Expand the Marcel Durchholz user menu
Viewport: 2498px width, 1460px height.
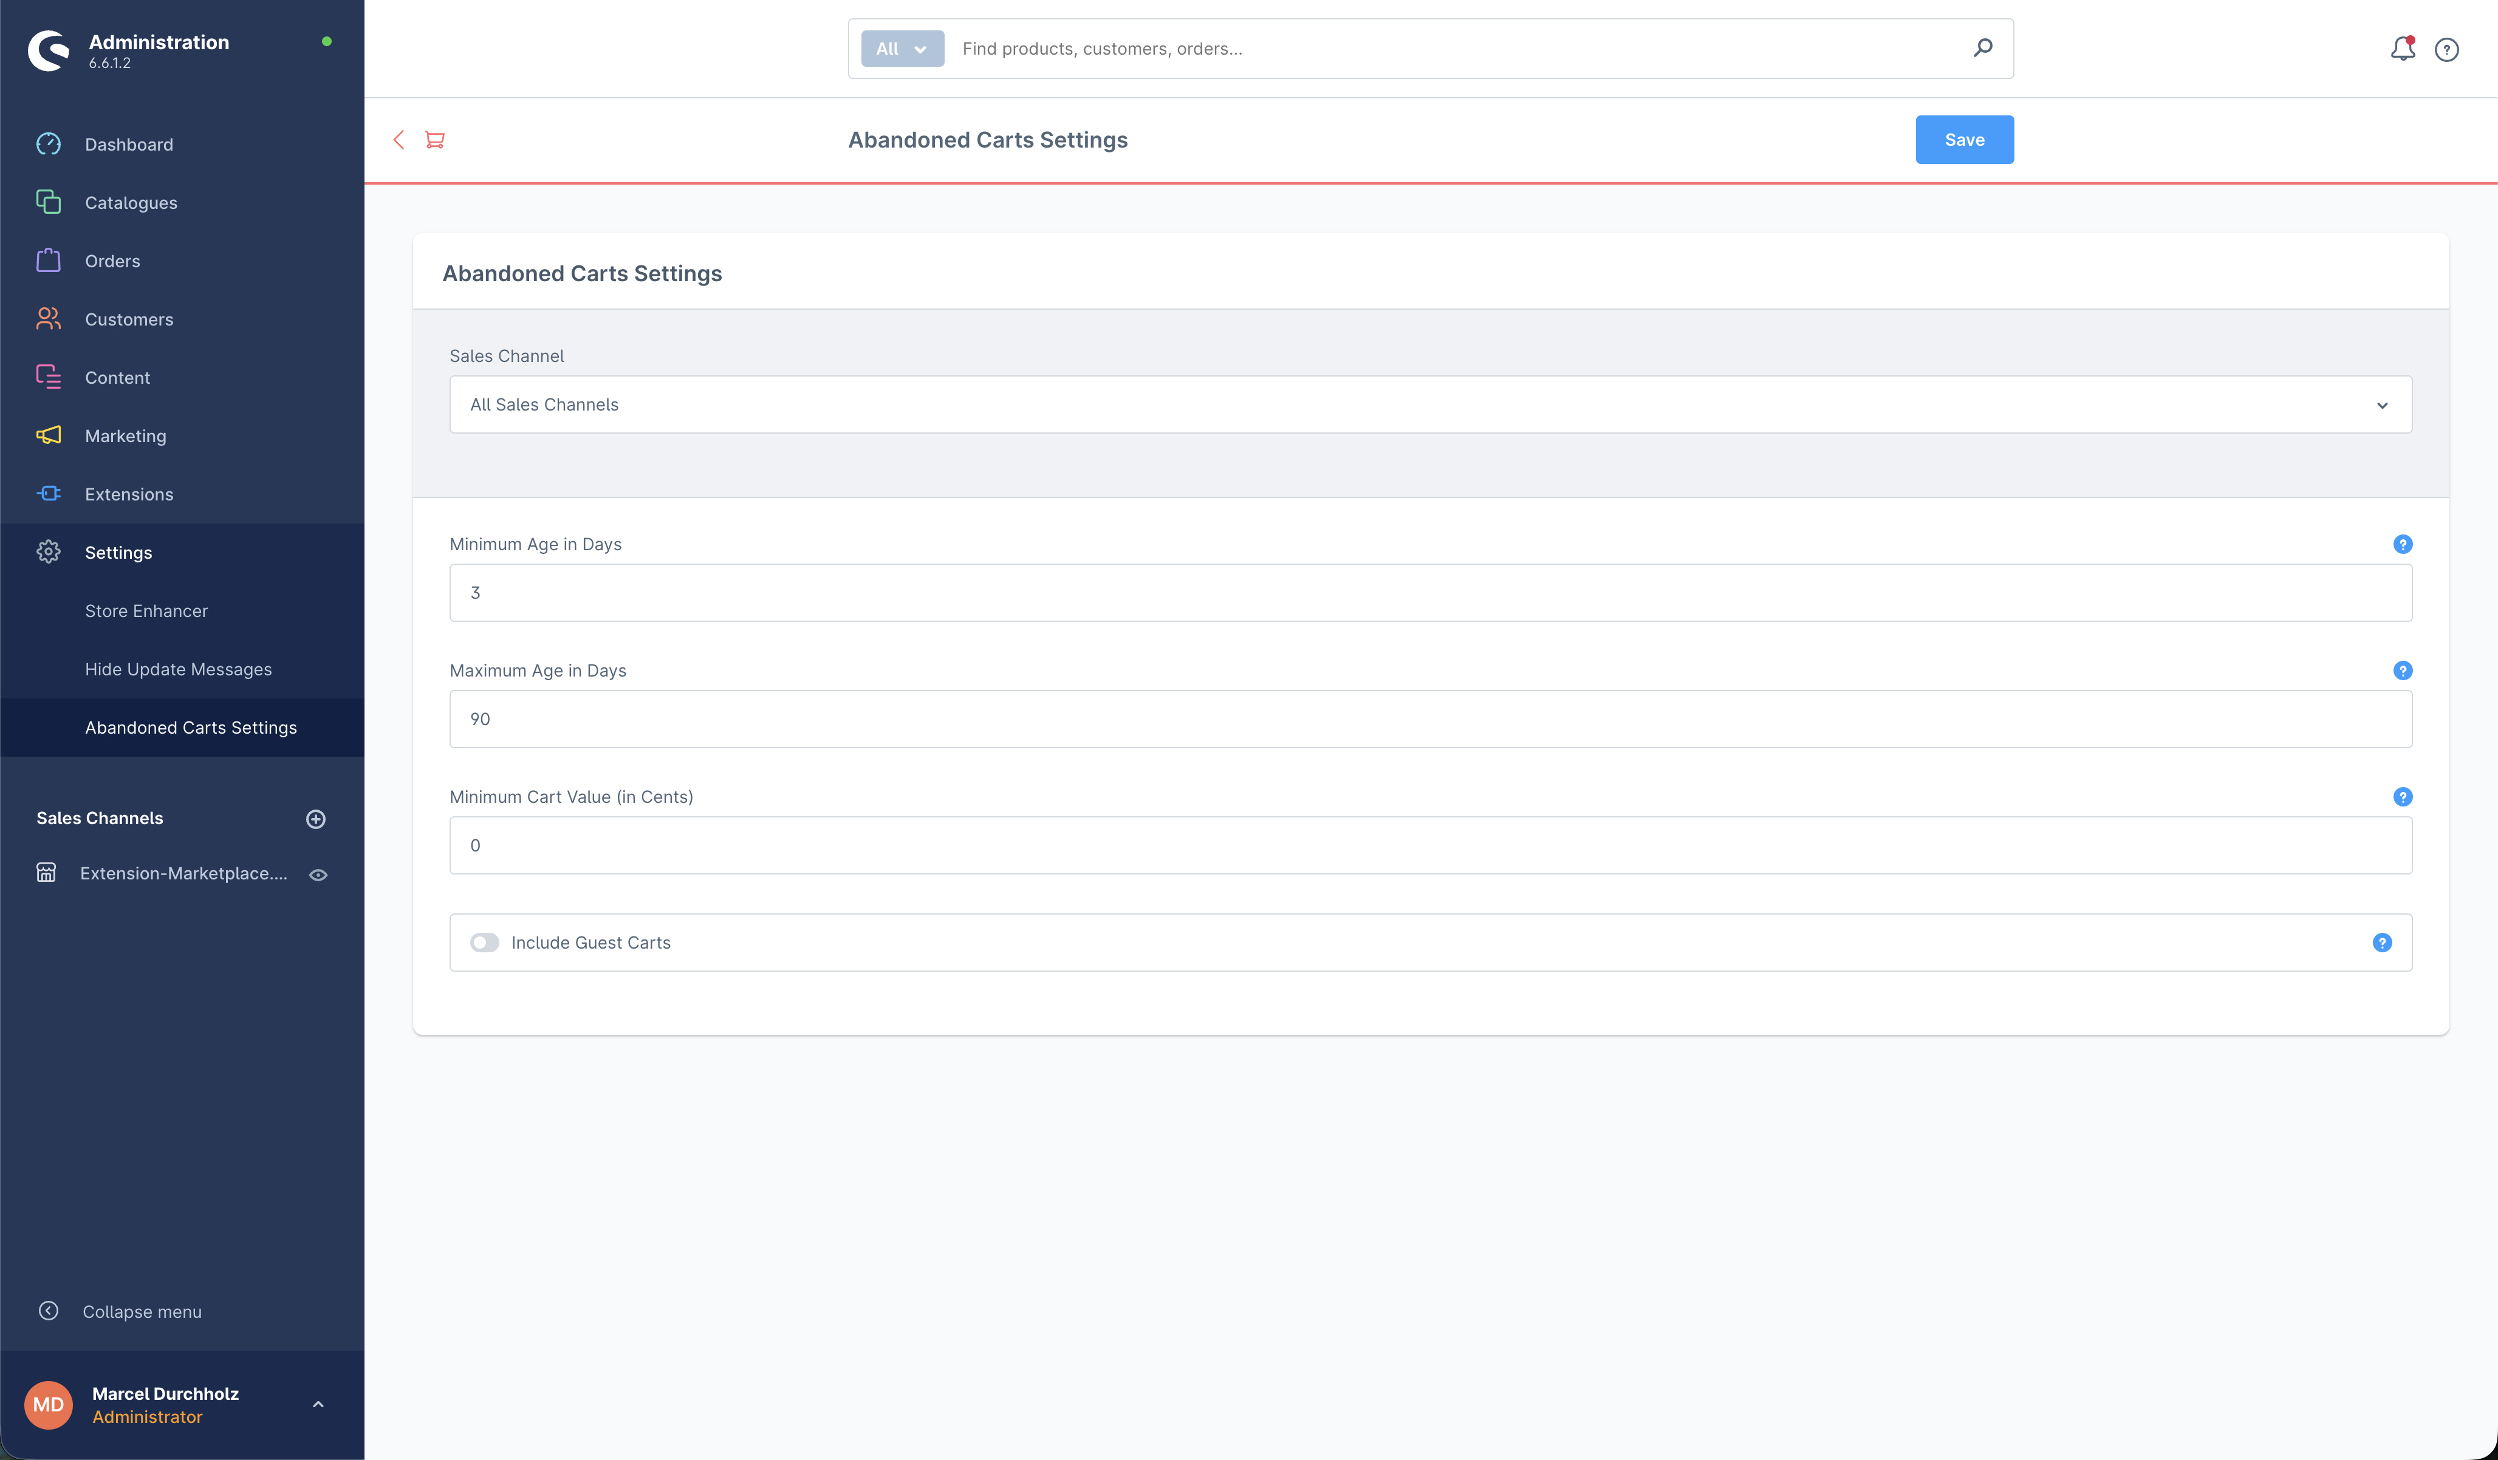pyautogui.click(x=318, y=1405)
